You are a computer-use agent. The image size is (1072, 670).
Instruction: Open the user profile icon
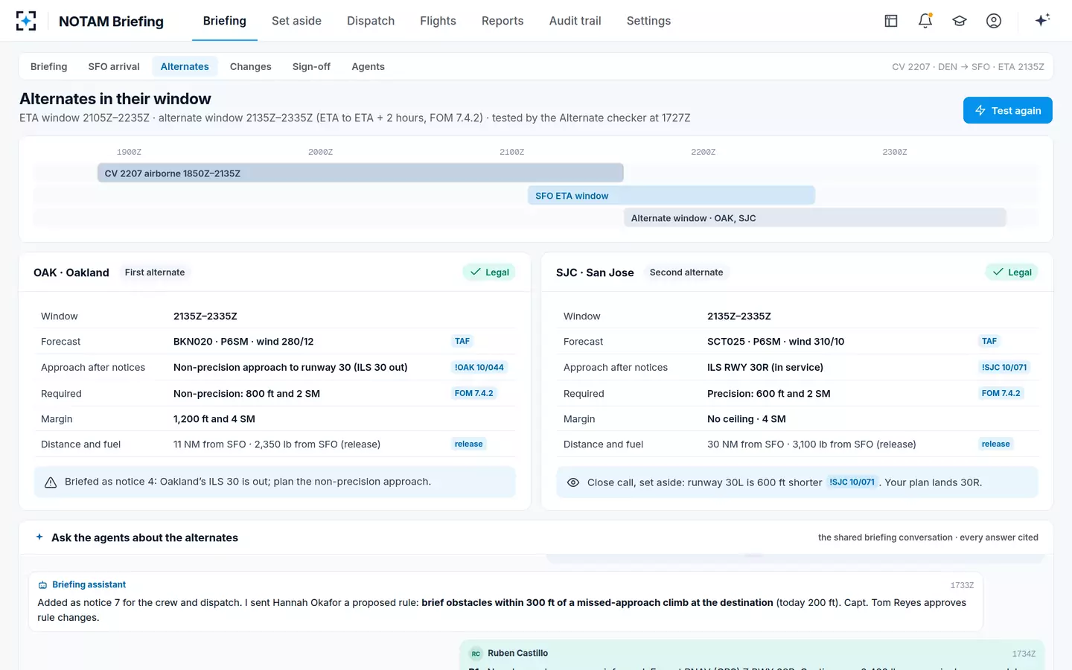coord(994,21)
